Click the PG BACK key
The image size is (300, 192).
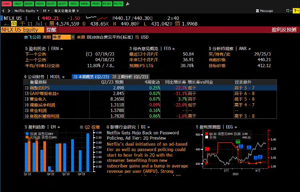tap(107, 4)
